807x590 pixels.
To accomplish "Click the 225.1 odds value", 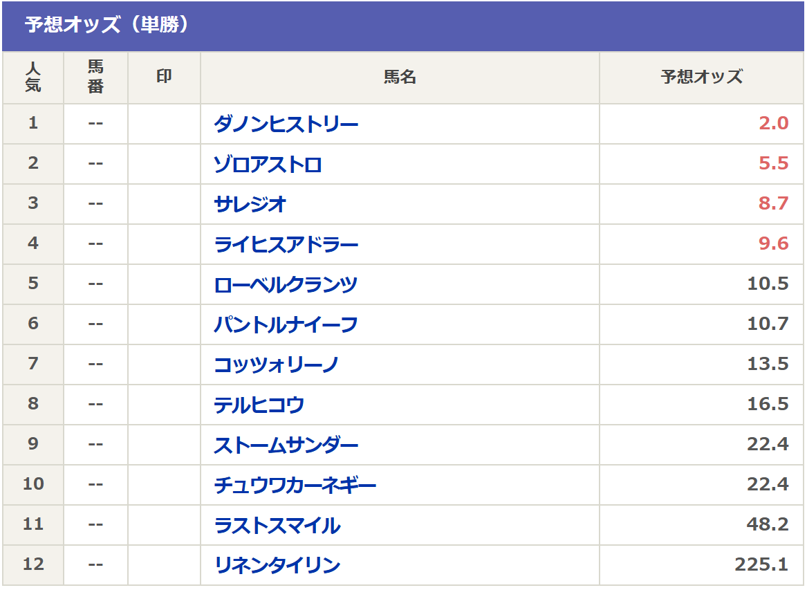I will pyautogui.click(x=761, y=565).
